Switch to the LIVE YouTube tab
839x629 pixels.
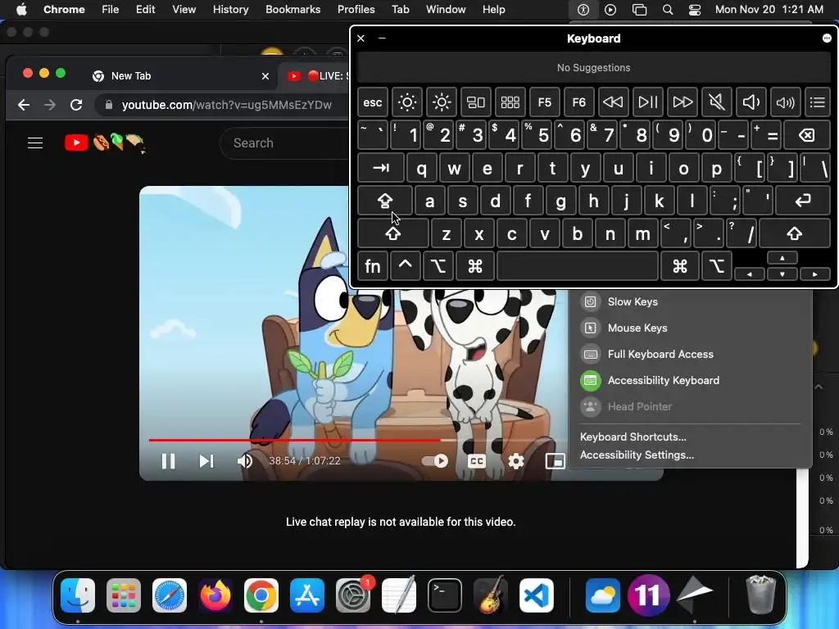[317, 76]
